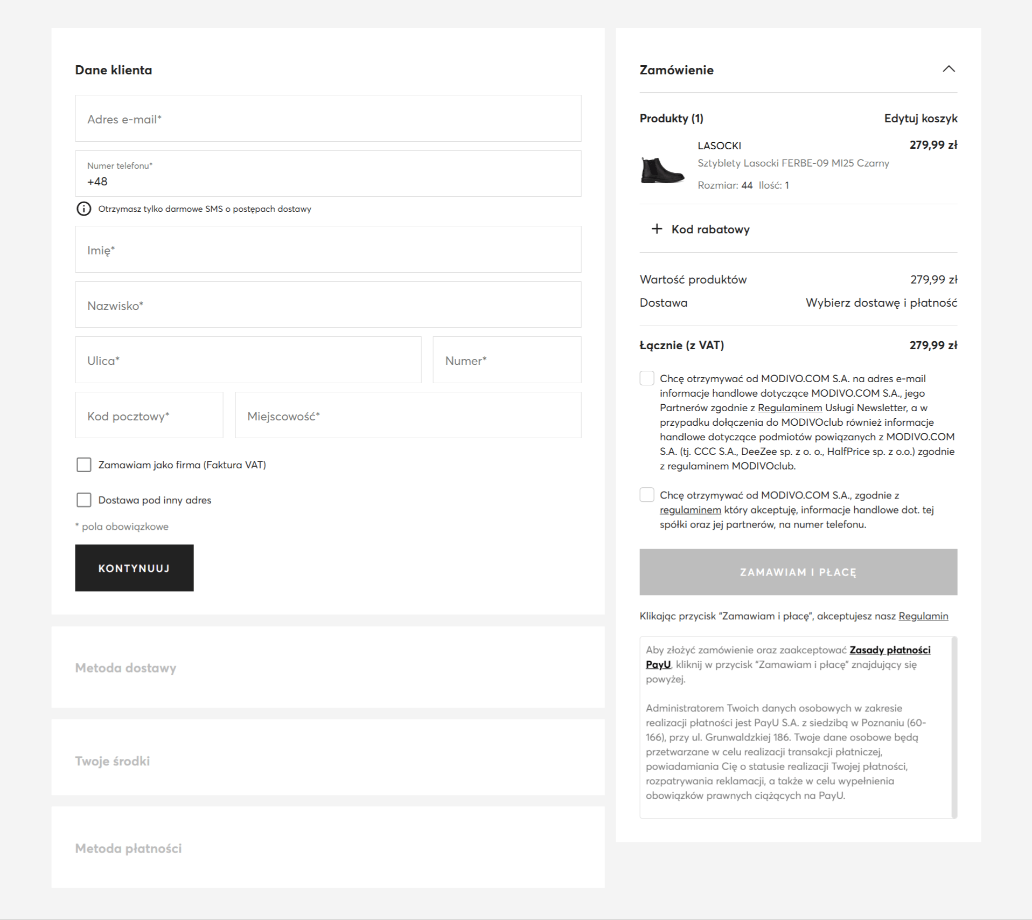Check Zamawiam jako firma (Faktura VAT)

click(x=84, y=465)
